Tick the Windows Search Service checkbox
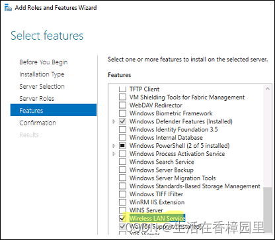The height and width of the screenshot is (240, 275). (122, 162)
